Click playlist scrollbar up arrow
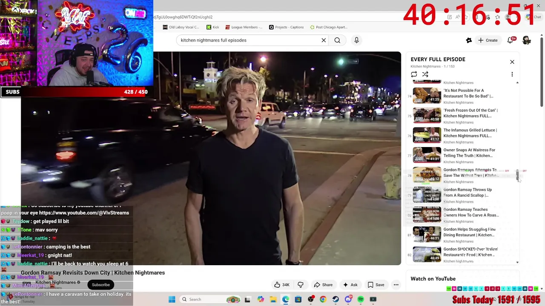Viewport: 545px width, 306px height. pos(517,82)
